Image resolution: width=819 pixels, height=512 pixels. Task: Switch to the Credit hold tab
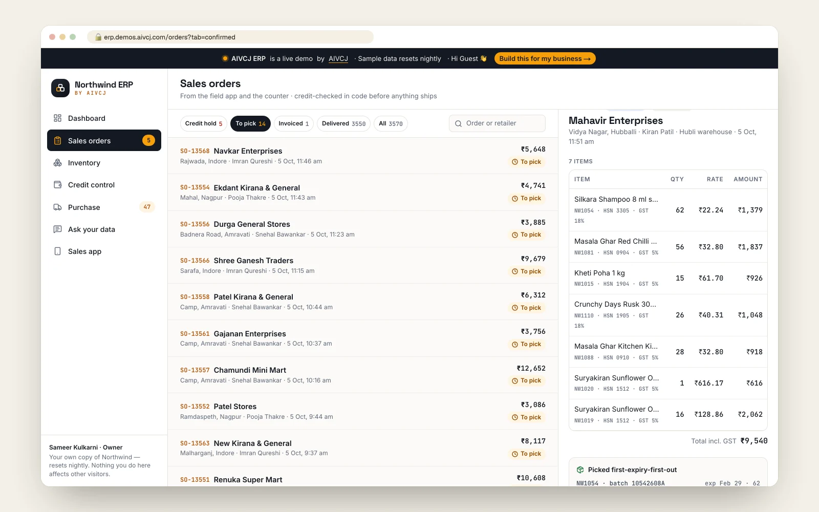(204, 123)
